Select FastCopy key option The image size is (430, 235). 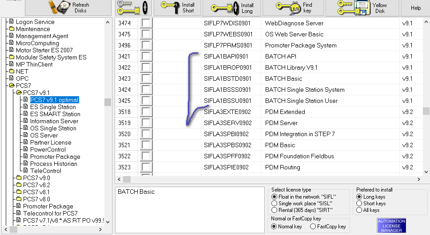(313, 227)
